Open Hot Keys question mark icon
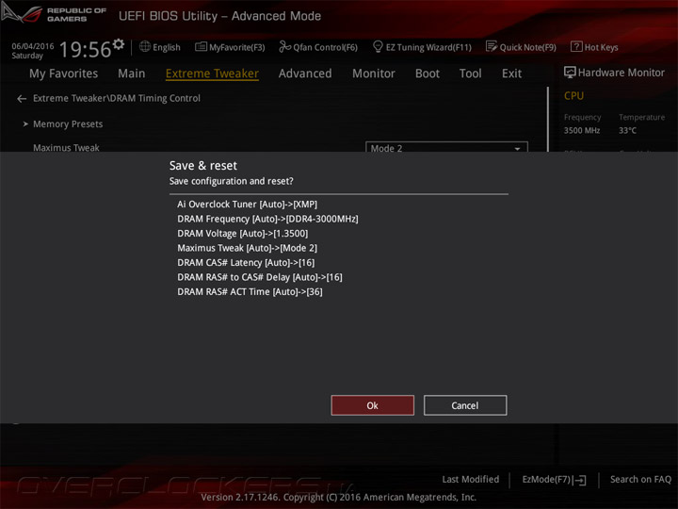The height and width of the screenshot is (509, 678). (576, 47)
